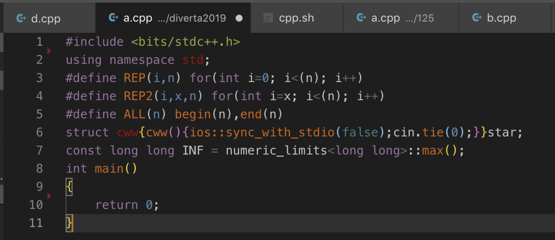Click line number 8 in the gutter
The height and width of the screenshot is (240, 555).
tap(39, 168)
